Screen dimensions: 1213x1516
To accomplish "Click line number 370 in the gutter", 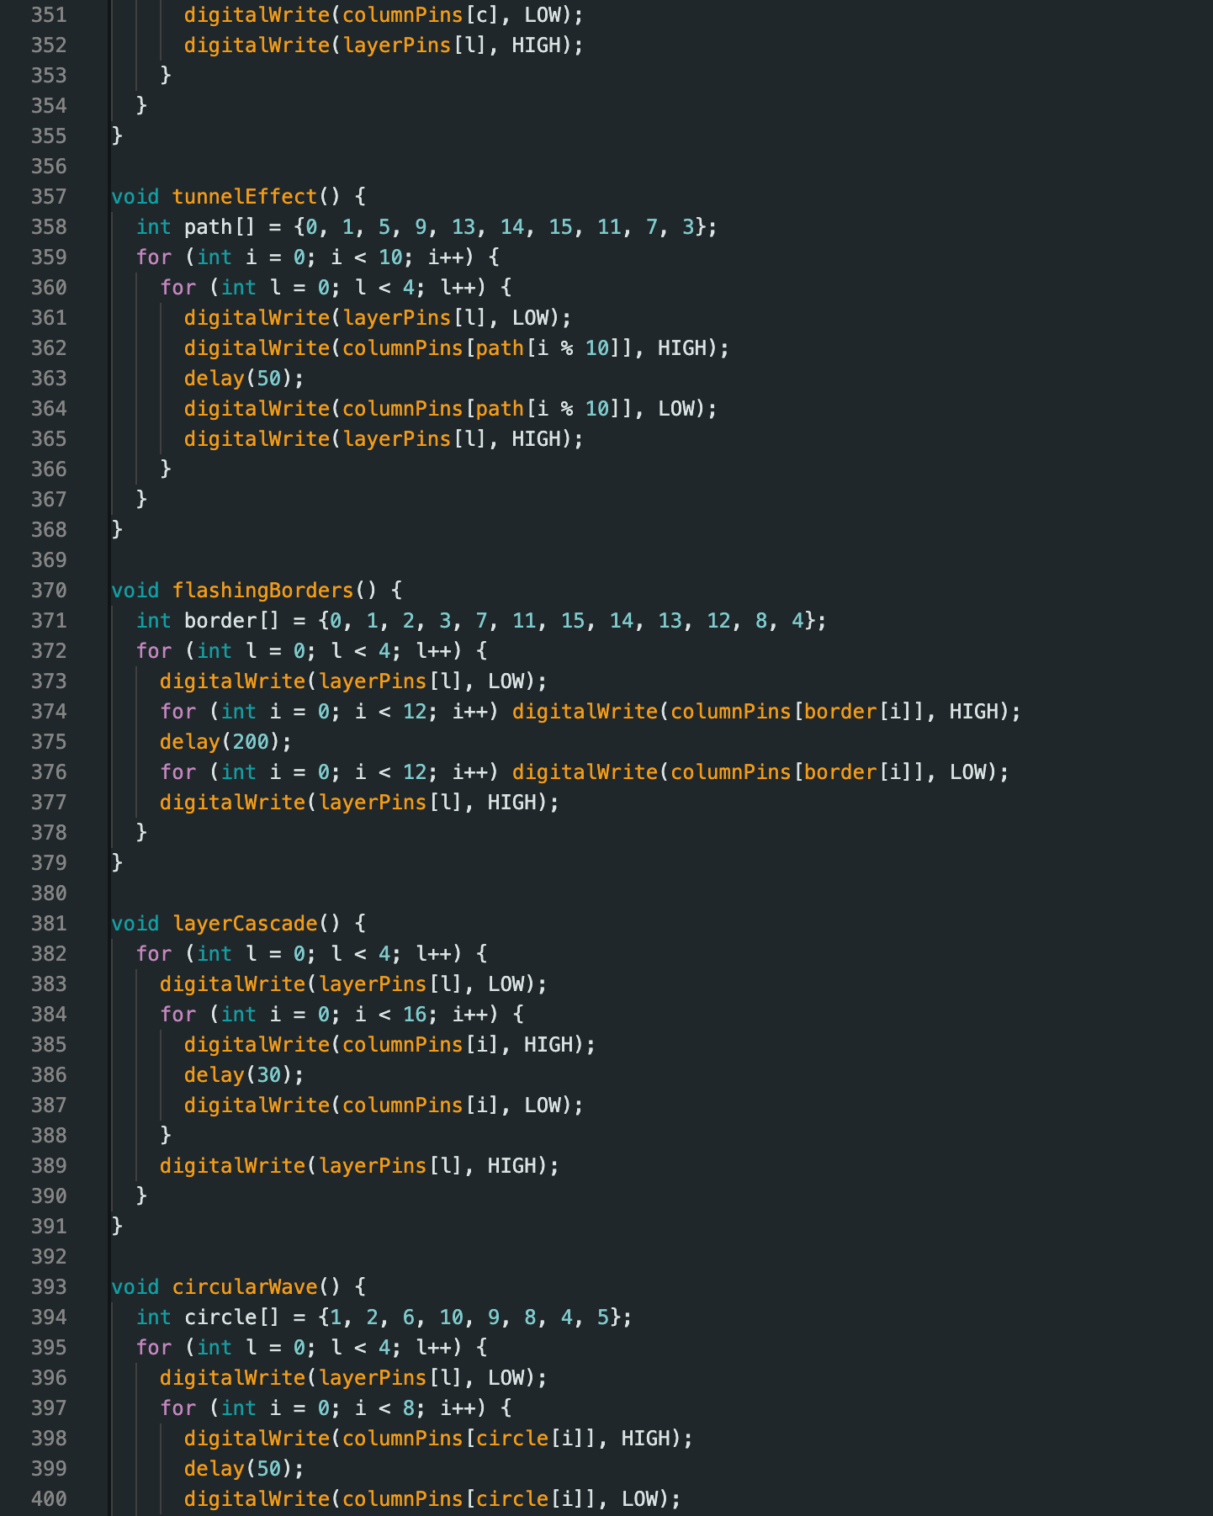I will (49, 591).
